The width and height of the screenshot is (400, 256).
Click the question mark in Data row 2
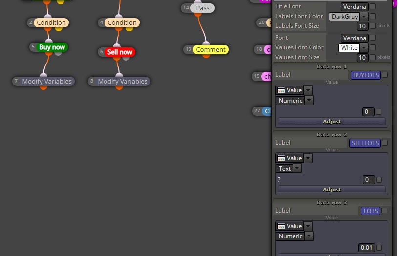(x=279, y=180)
